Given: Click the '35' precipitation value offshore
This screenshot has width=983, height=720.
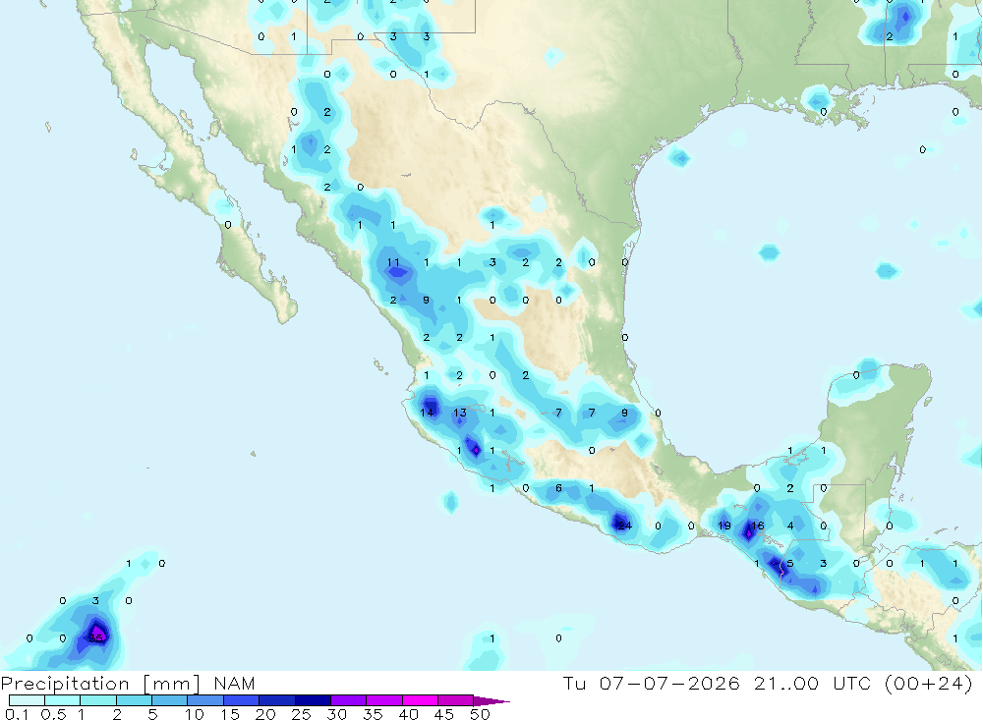Looking at the screenshot, I should pos(95,638).
